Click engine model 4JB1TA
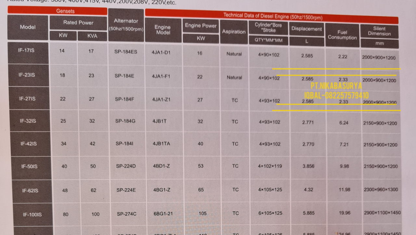 pyautogui.click(x=161, y=144)
